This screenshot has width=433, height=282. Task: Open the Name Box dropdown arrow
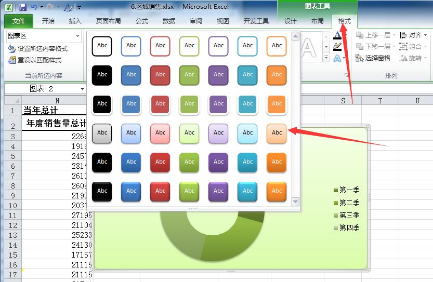(82, 89)
